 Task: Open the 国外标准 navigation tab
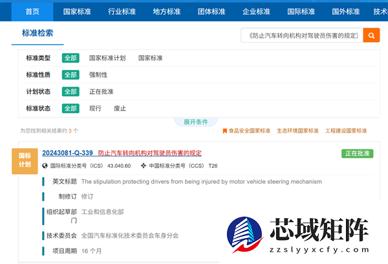[346, 12]
